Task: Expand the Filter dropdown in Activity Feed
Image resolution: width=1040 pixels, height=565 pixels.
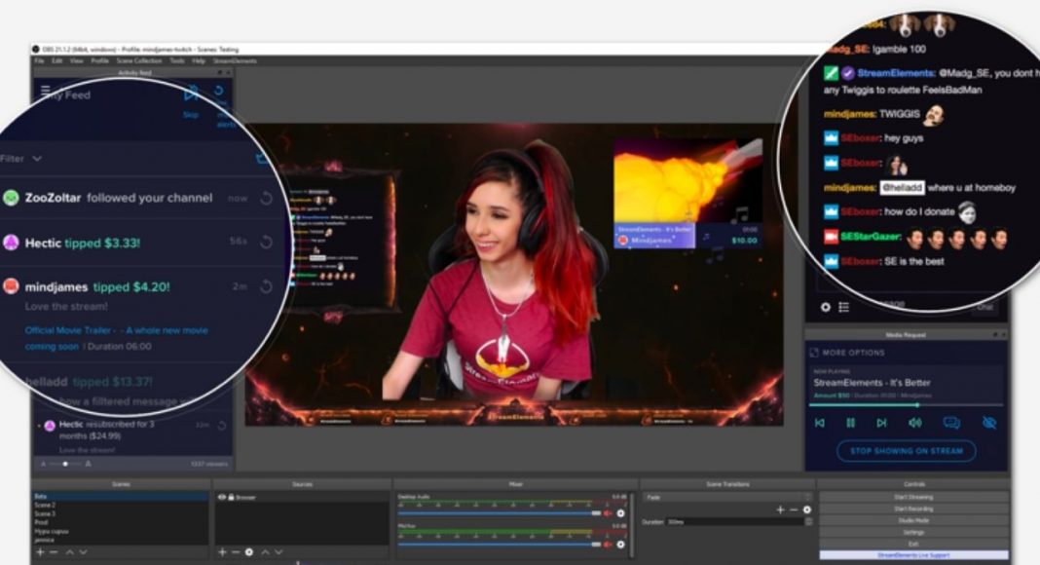Action: click(21, 159)
